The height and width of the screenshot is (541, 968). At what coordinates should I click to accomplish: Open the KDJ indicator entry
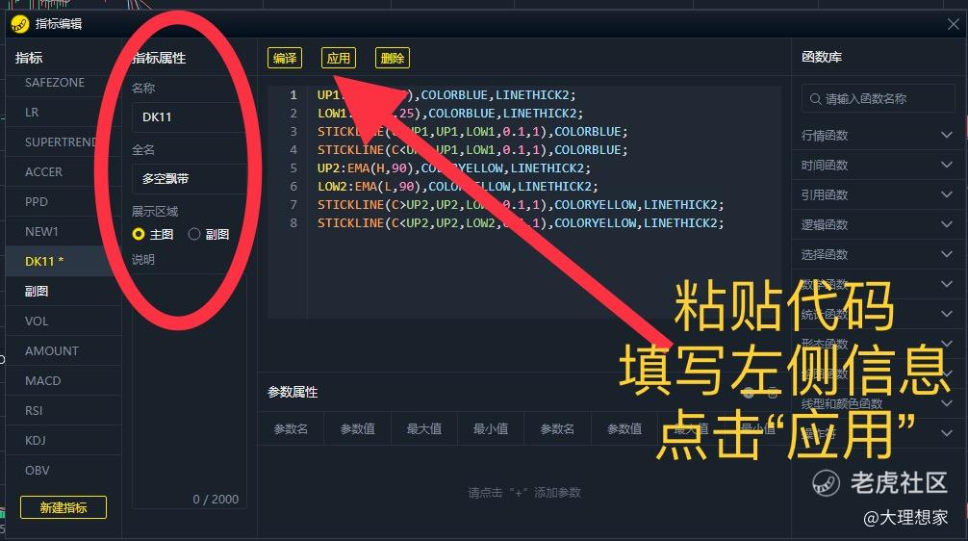[x=36, y=440]
